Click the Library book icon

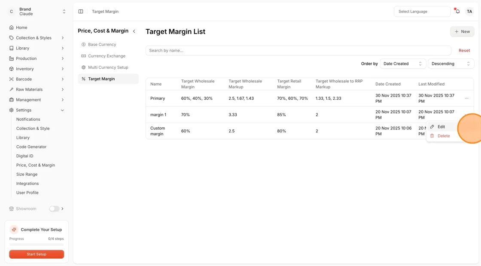11,48
